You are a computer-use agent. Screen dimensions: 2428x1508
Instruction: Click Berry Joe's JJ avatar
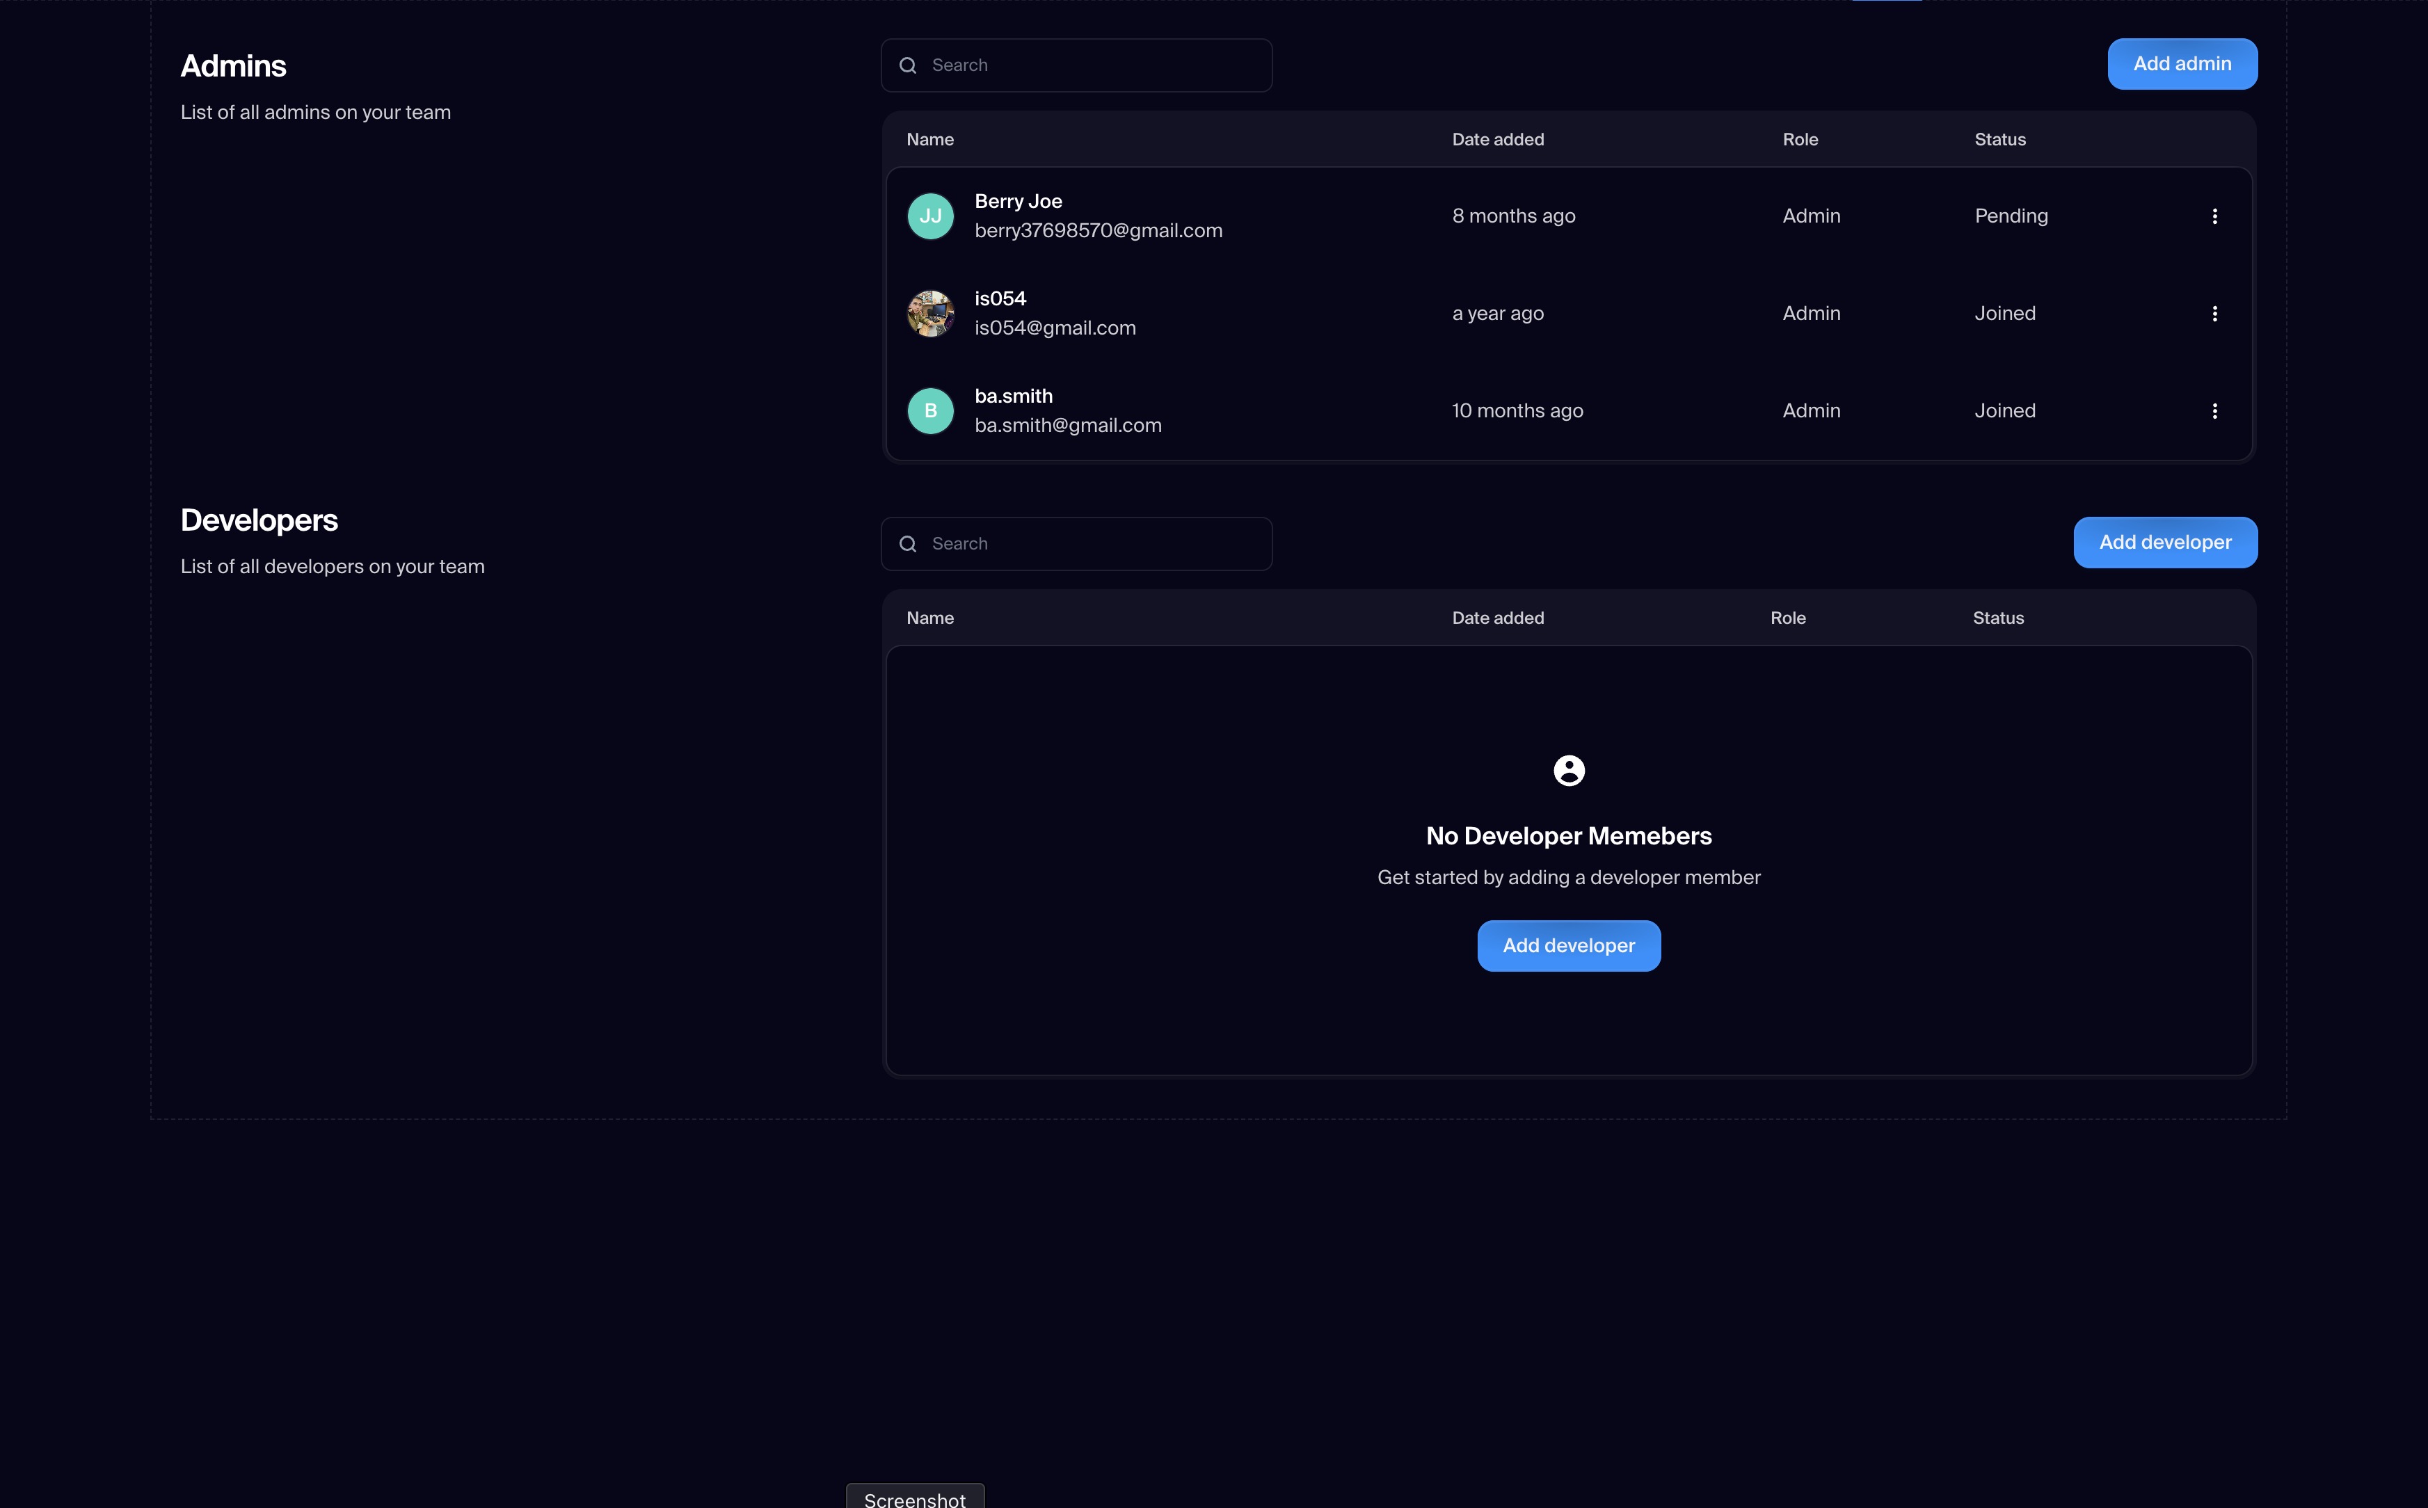929,216
